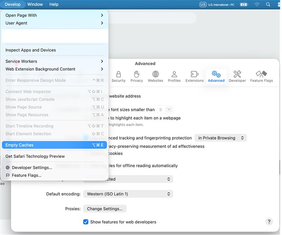The image size is (282, 235).
Task: Click the Wi-Fi status icon
Action: click(x=257, y=5)
